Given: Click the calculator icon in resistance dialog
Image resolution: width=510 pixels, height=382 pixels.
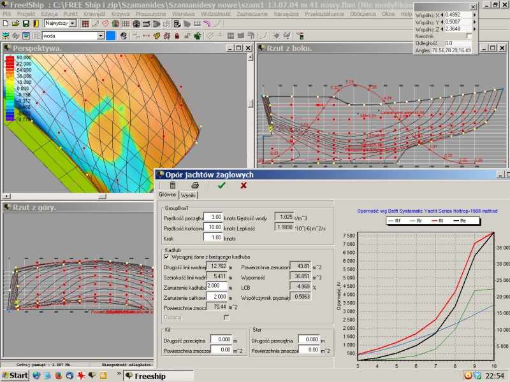Looking at the screenshot, I should [x=173, y=185].
